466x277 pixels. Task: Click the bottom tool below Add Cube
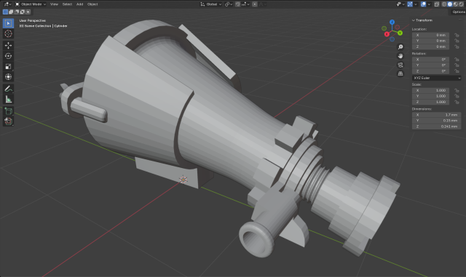pos(8,121)
